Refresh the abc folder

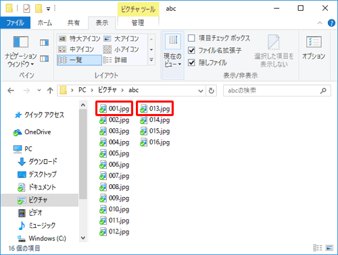211,90
